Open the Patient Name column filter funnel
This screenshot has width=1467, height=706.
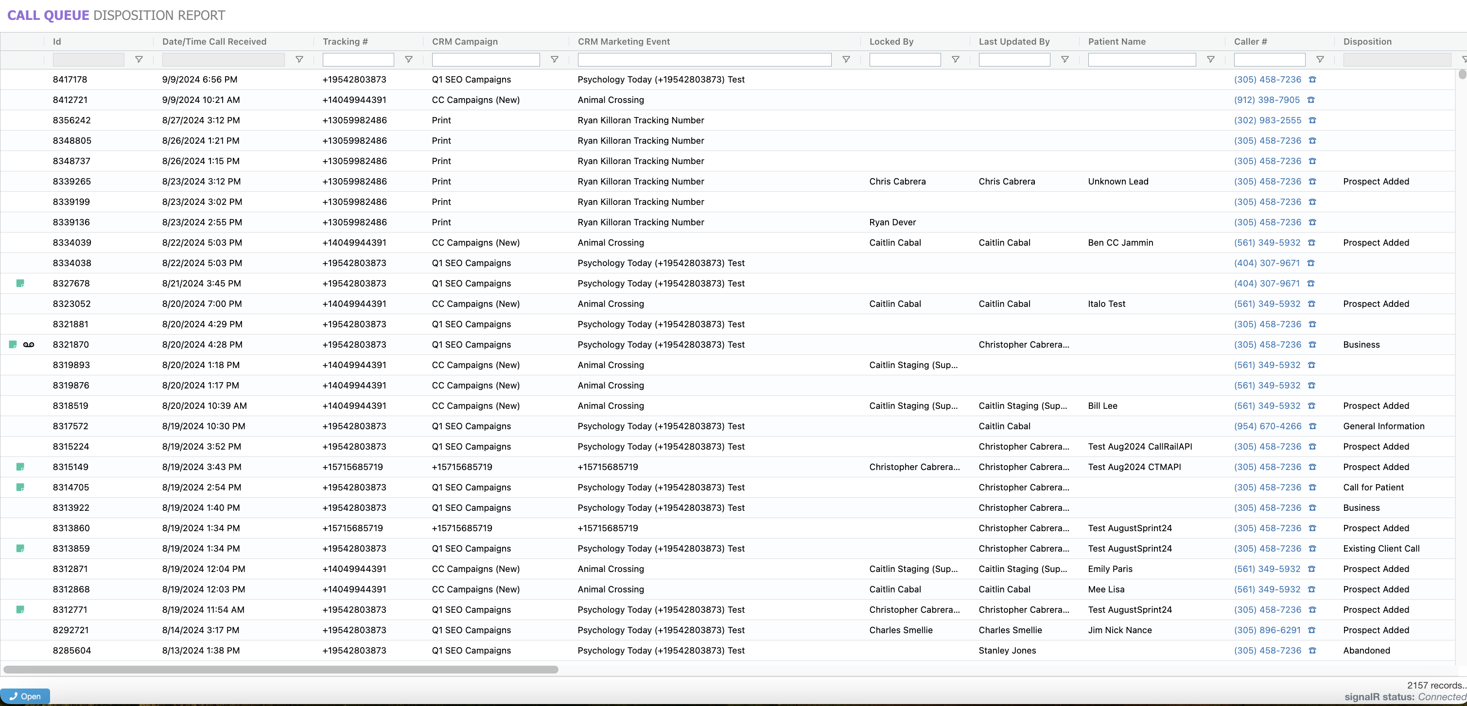coord(1210,59)
